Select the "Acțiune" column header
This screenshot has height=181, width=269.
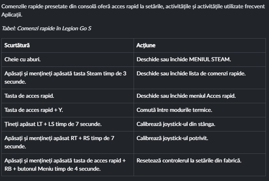pos(146,45)
